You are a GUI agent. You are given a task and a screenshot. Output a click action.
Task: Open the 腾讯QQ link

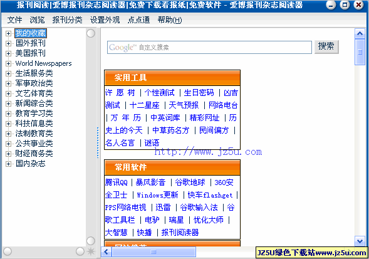(117, 182)
